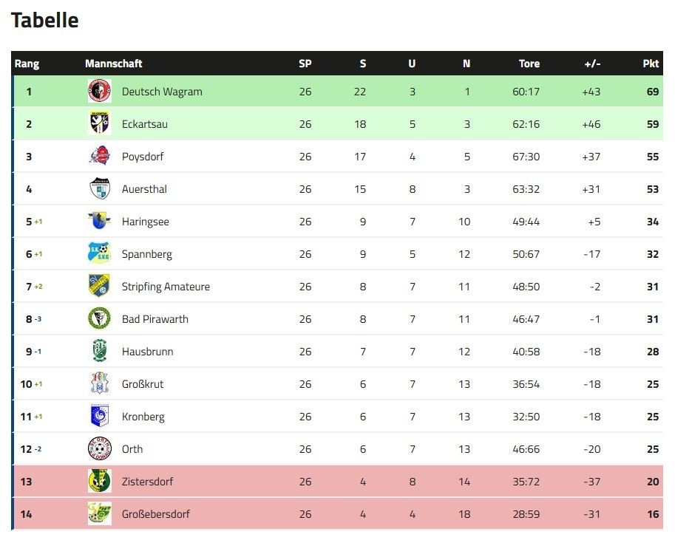Click the Eckartsau team logo
675x540 pixels.
click(100, 123)
